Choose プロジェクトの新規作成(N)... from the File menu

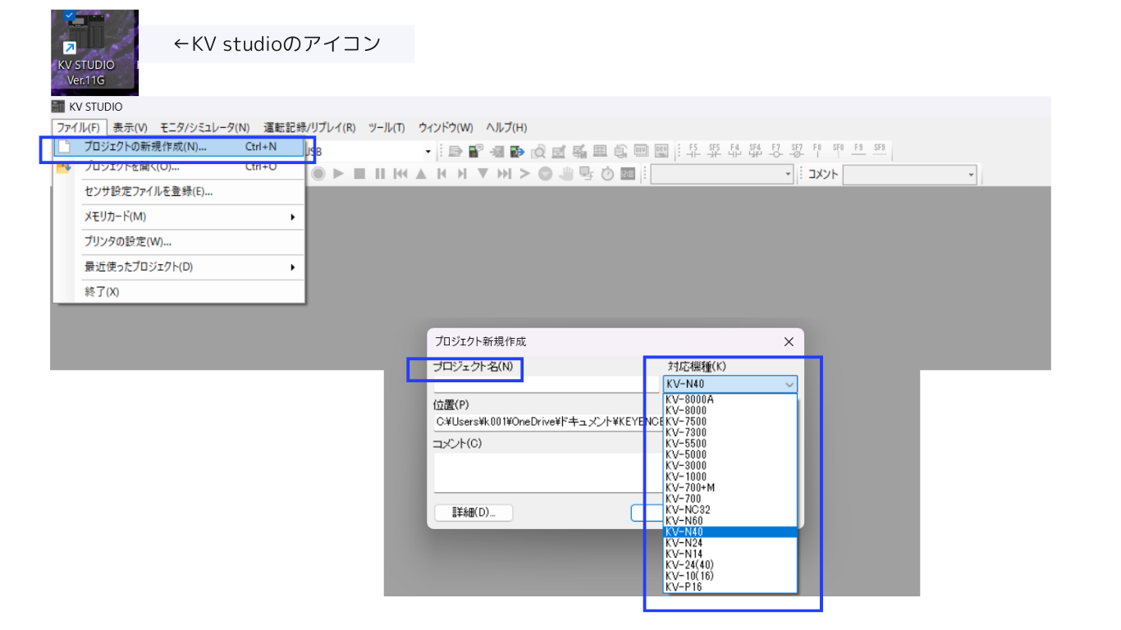tap(179, 148)
